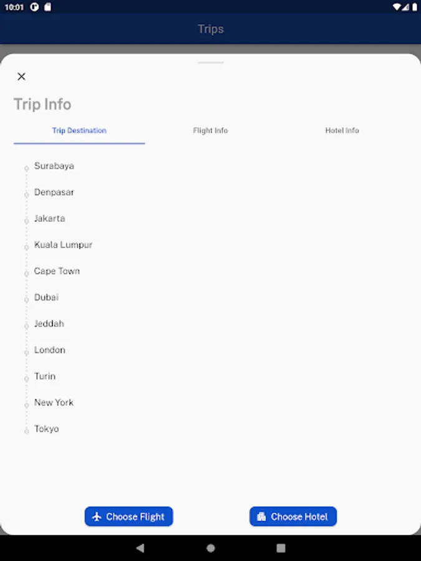
Task: Close the Trip Info sheet with X
Action: pyautogui.click(x=21, y=76)
